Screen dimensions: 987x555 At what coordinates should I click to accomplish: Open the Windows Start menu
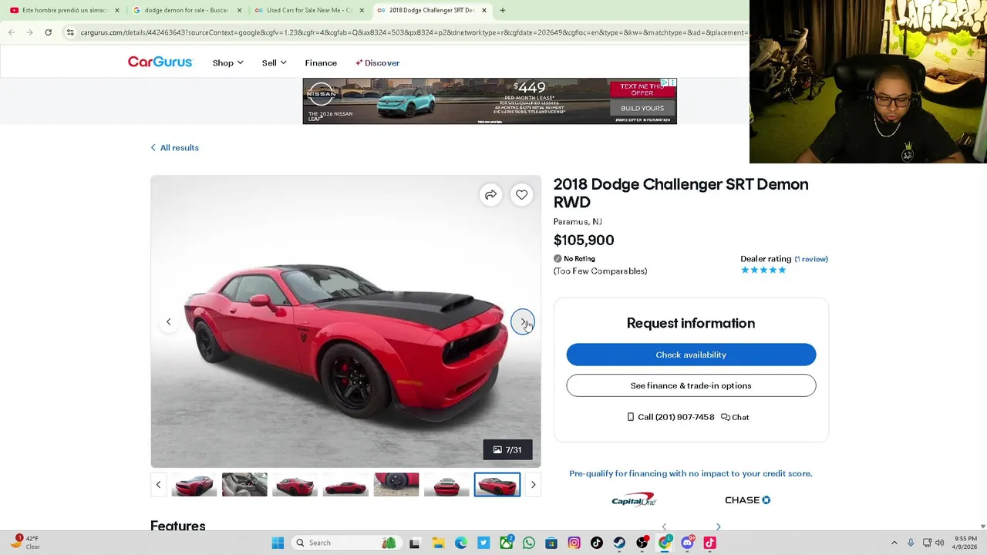(x=278, y=543)
